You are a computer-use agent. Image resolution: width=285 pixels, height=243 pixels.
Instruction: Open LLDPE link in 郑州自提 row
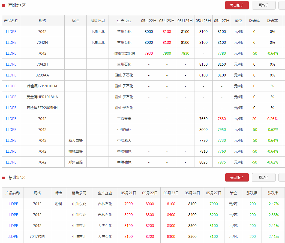[11, 162]
